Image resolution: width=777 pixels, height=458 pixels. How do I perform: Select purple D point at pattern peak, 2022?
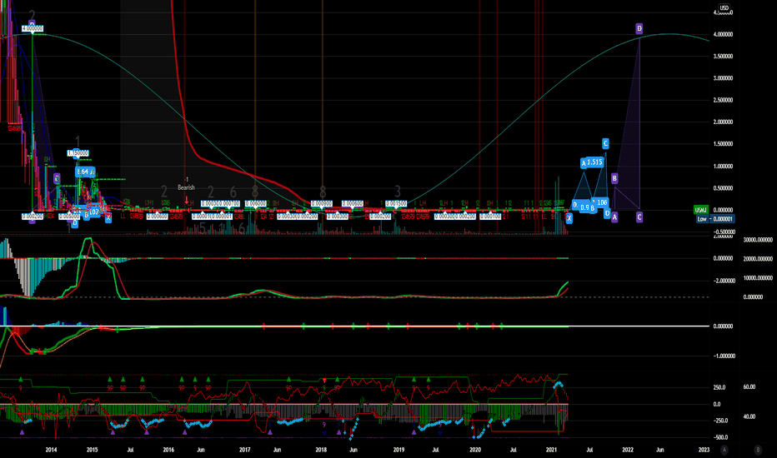tap(639, 28)
